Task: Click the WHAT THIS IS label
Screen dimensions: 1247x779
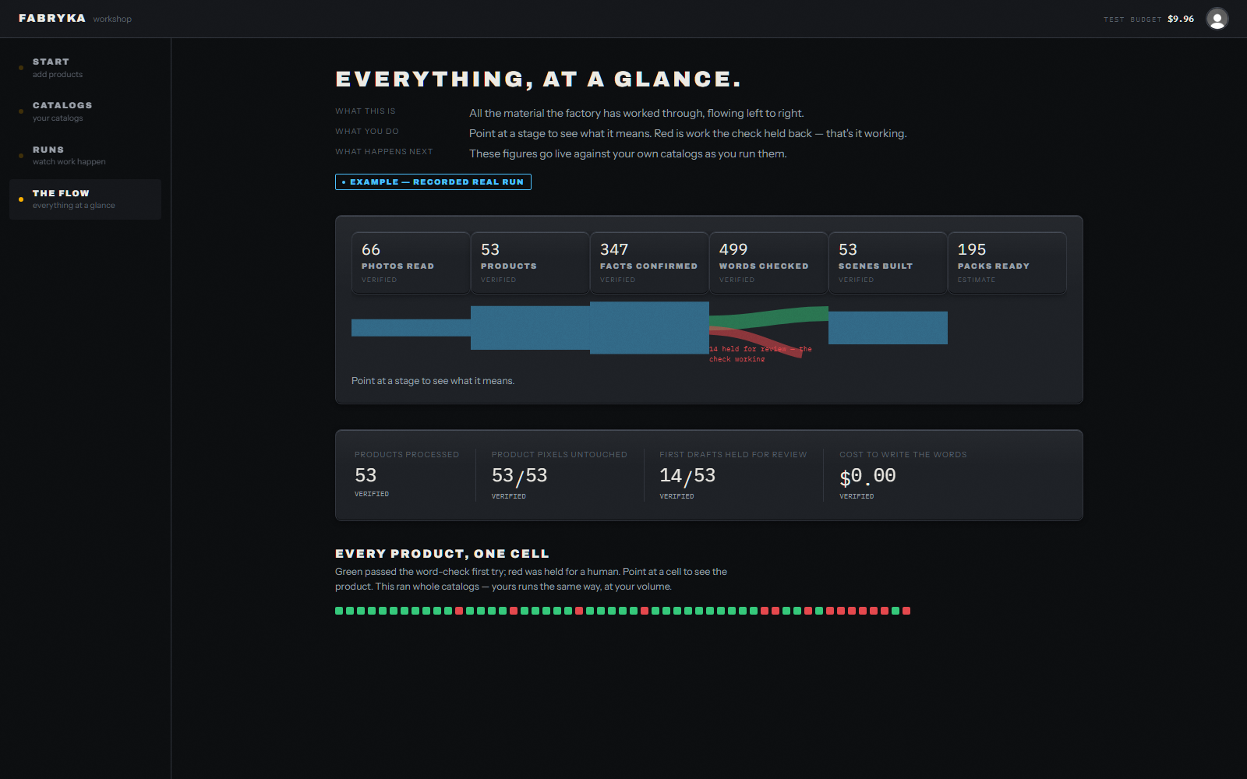Action: (x=366, y=111)
